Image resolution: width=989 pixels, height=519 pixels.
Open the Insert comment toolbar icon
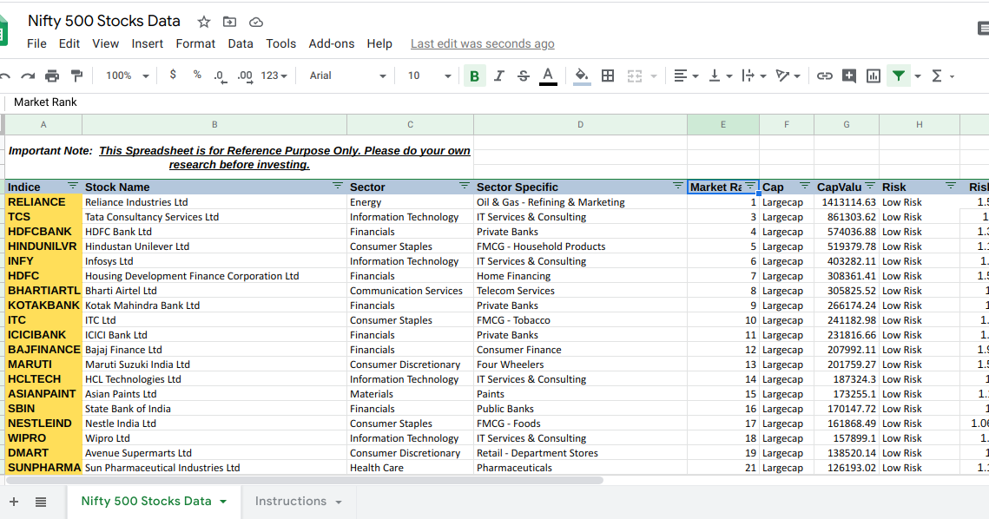click(848, 76)
